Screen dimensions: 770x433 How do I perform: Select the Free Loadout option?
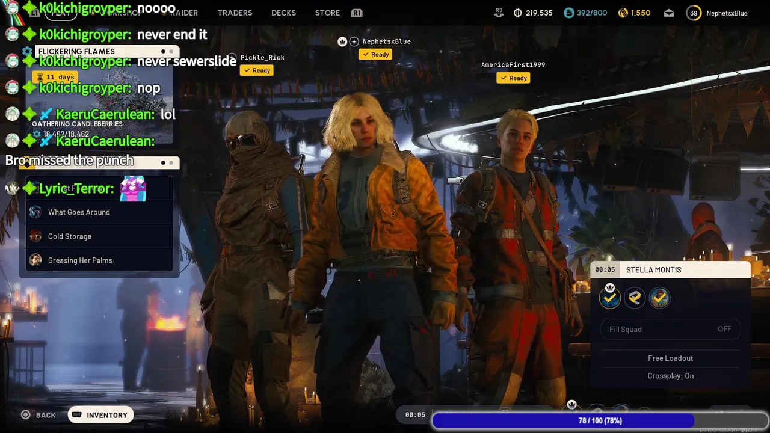[670, 358]
